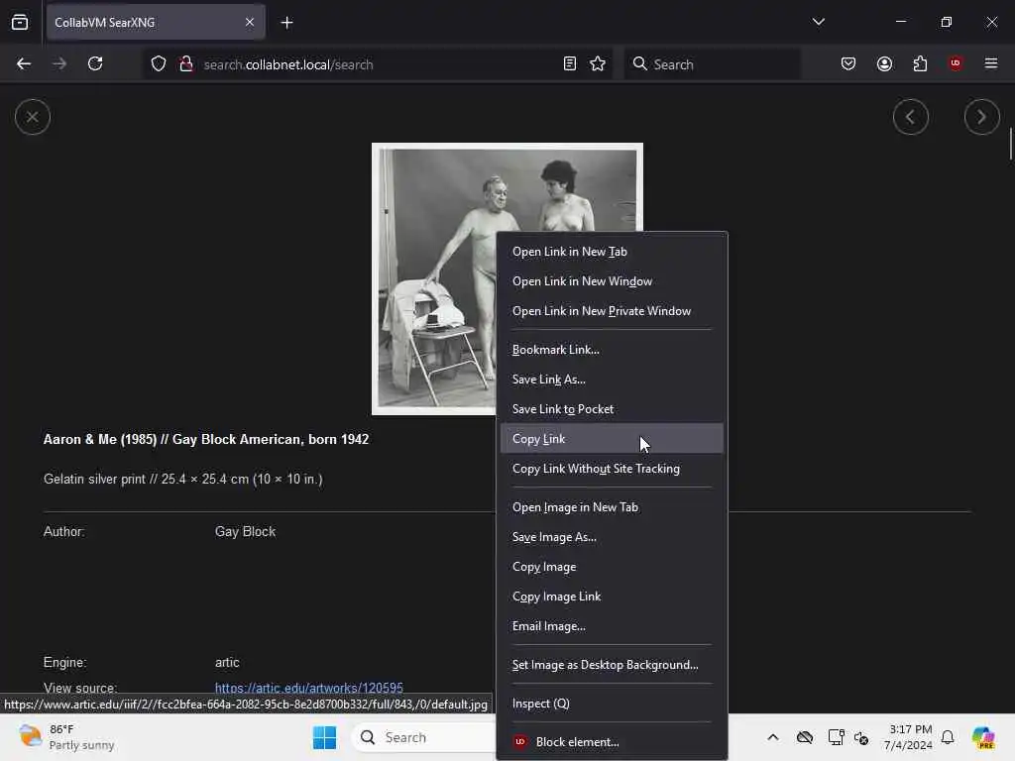
Task: Open Firefox account icon
Action: [x=884, y=63]
